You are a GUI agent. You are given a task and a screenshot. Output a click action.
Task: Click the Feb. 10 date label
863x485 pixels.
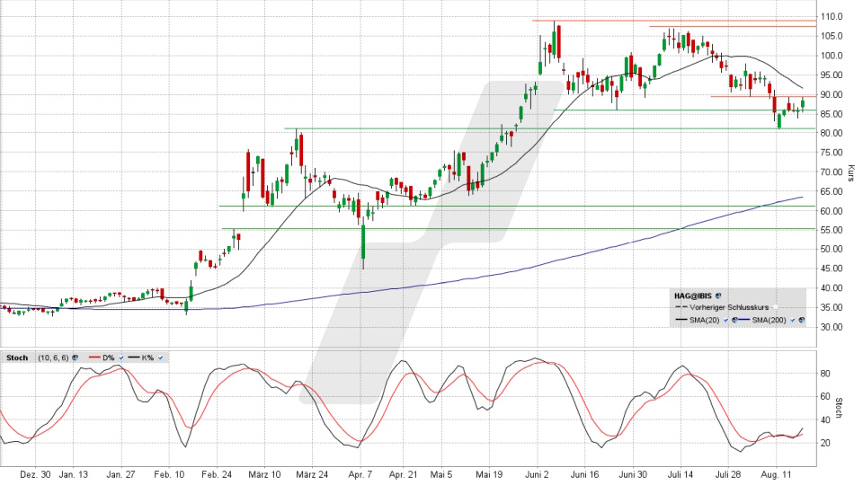[169, 474]
